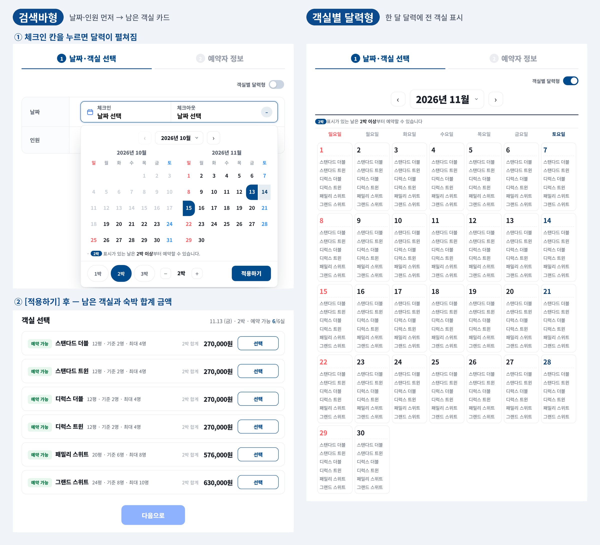Click the round minus clear button beside check-out
Image resolution: width=600 pixels, height=545 pixels.
[266, 112]
